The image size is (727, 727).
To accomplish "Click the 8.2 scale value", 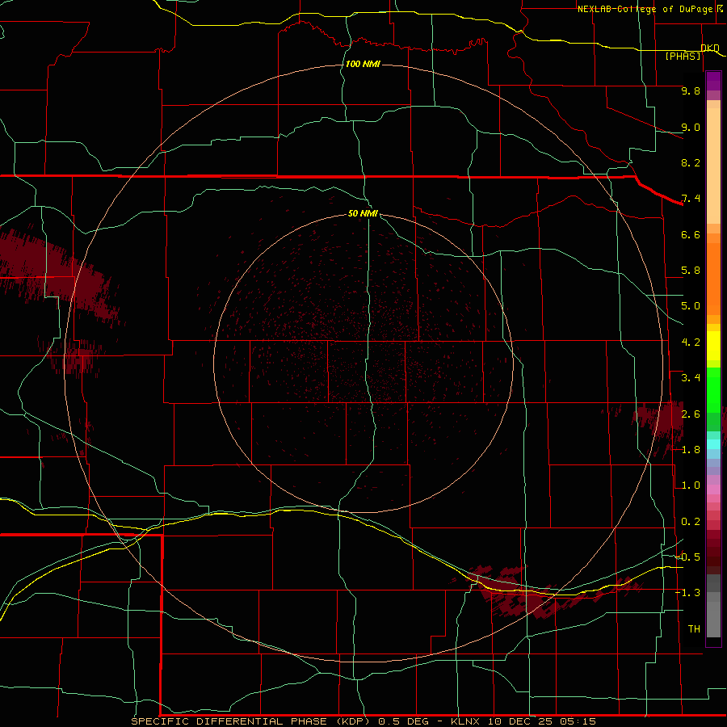I will click(x=691, y=162).
